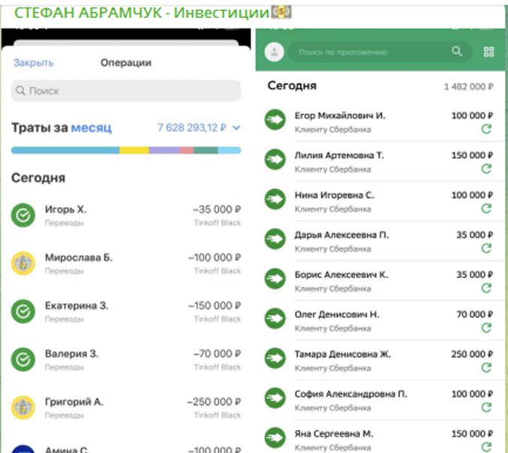Open transfer arrow icon for Дарья Алексеевна П.
This screenshot has width=508, height=453.
click(x=275, y=239)
